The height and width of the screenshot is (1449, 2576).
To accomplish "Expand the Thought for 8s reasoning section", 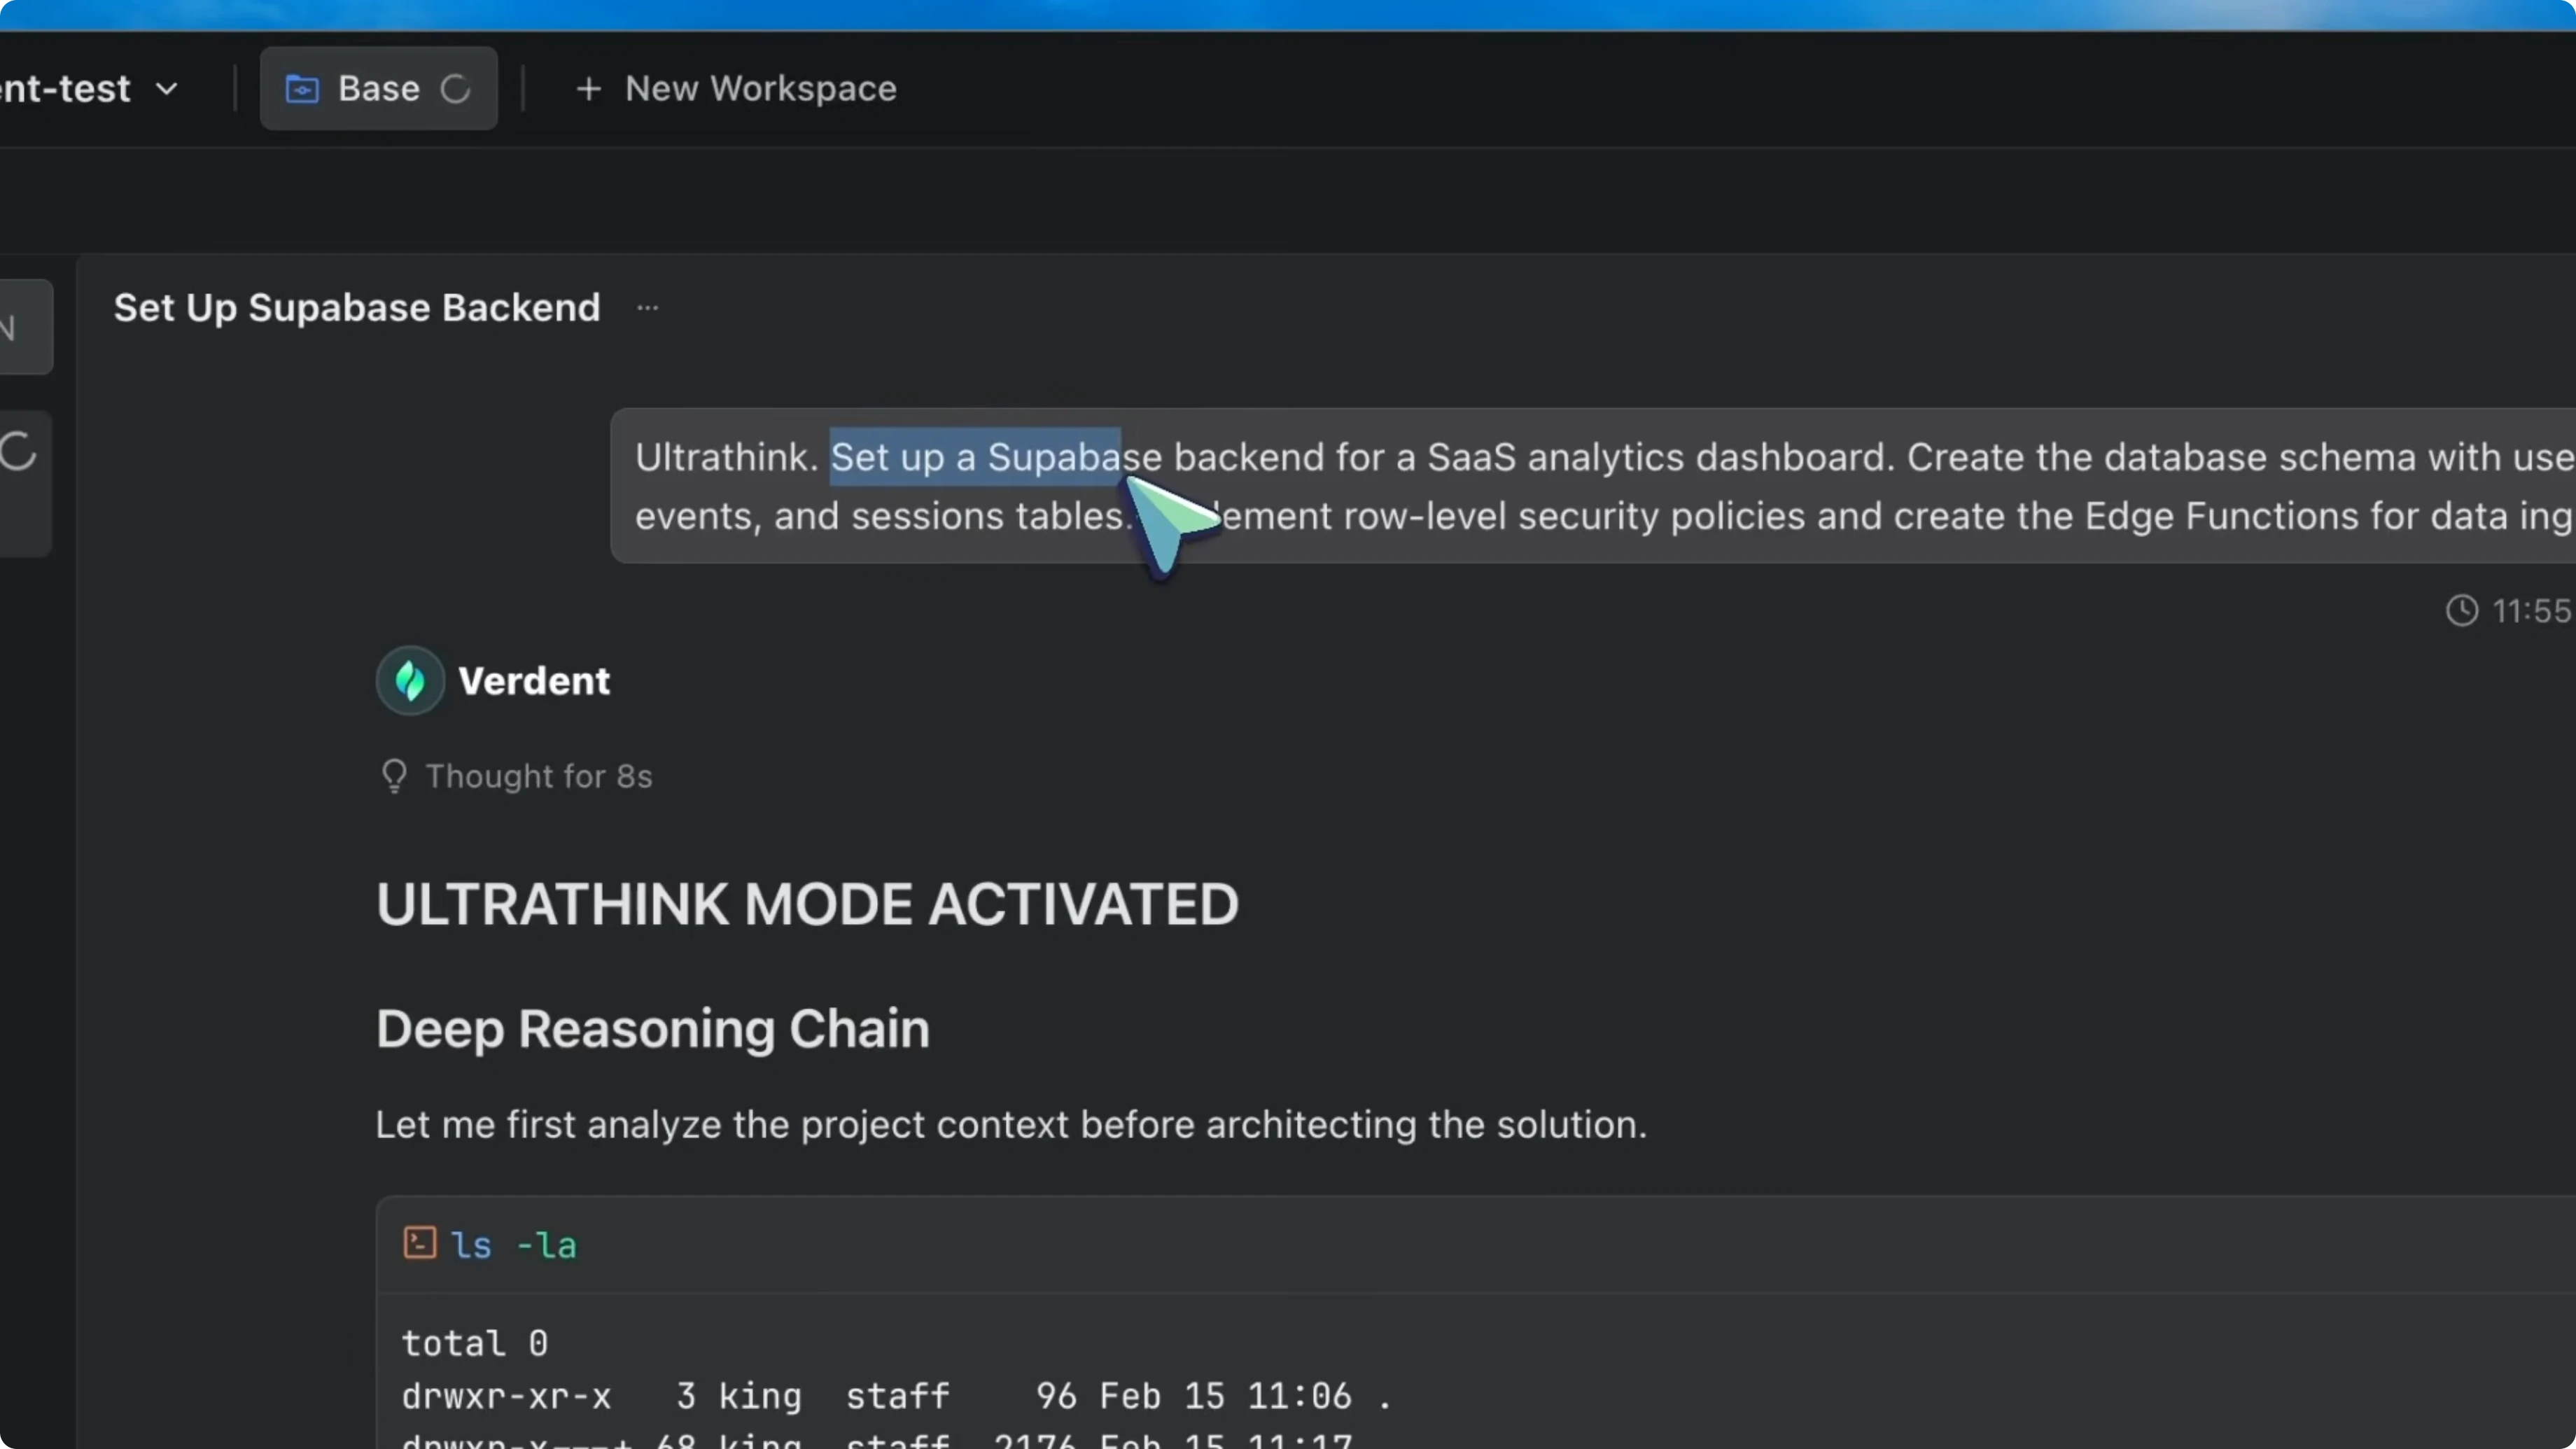I will pyautogui.click(x=538, y=776).
